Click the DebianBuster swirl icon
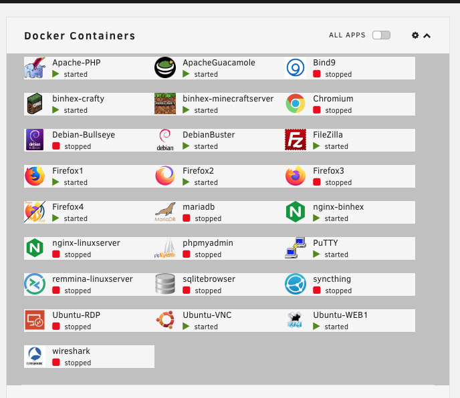 [165, 140]
